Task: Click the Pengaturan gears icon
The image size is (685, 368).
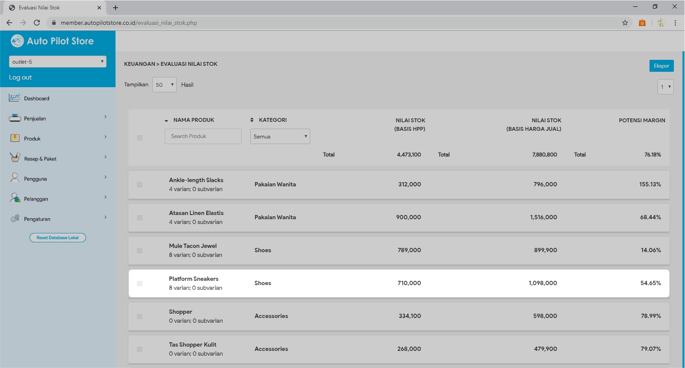Action: click(15, 218)
